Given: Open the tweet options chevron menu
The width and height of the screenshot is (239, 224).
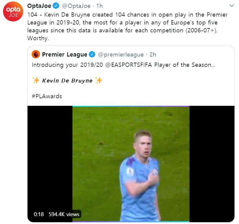Looking at the screenshot, I should [231, 6].
